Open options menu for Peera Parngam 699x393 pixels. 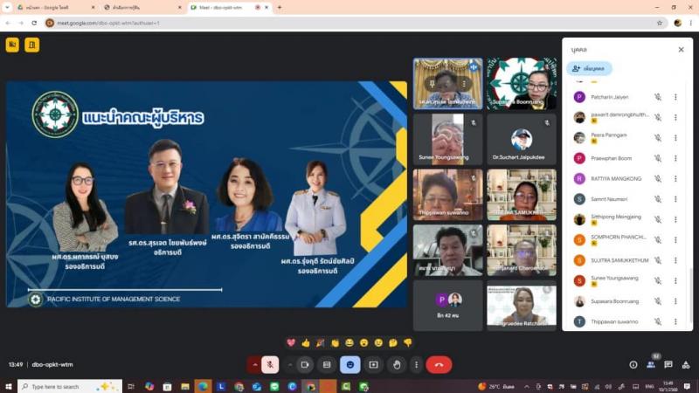[x=675, y=138]
